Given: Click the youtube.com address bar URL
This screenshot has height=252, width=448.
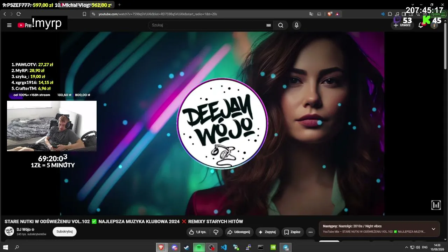Looking at the screenshot, I should tap(158, 14).
